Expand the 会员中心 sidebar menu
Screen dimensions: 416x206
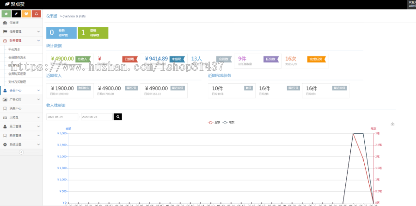click(x=21, y=90)
